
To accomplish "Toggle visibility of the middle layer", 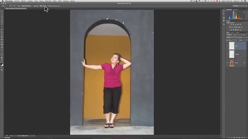I will pos(227,54).
